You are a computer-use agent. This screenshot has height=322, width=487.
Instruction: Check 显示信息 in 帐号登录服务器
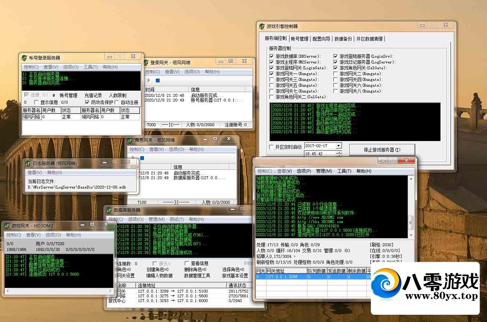coord(36,103)
